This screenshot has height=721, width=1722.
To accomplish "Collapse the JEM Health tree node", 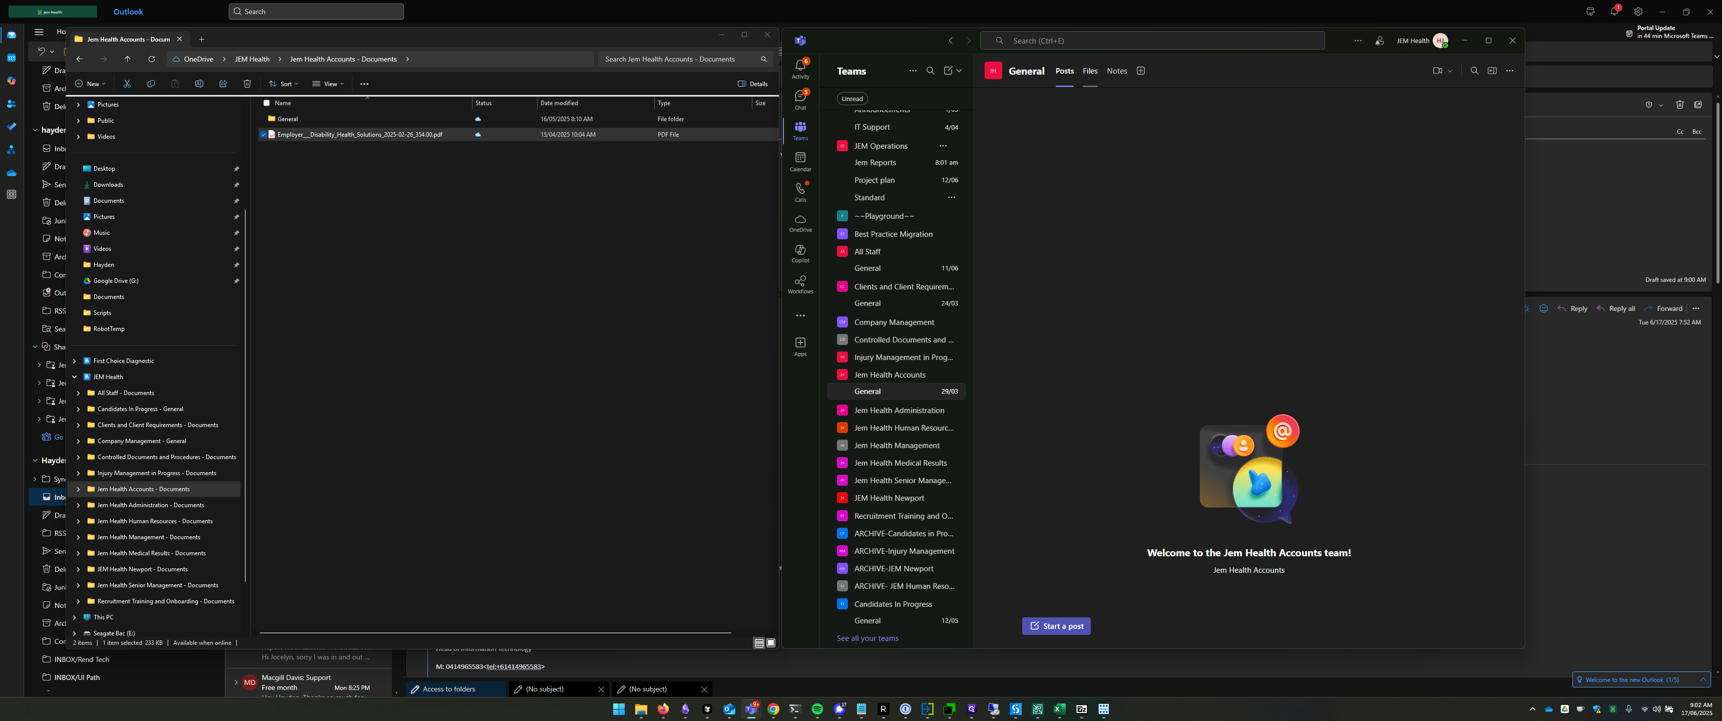I will click(74, 377).
